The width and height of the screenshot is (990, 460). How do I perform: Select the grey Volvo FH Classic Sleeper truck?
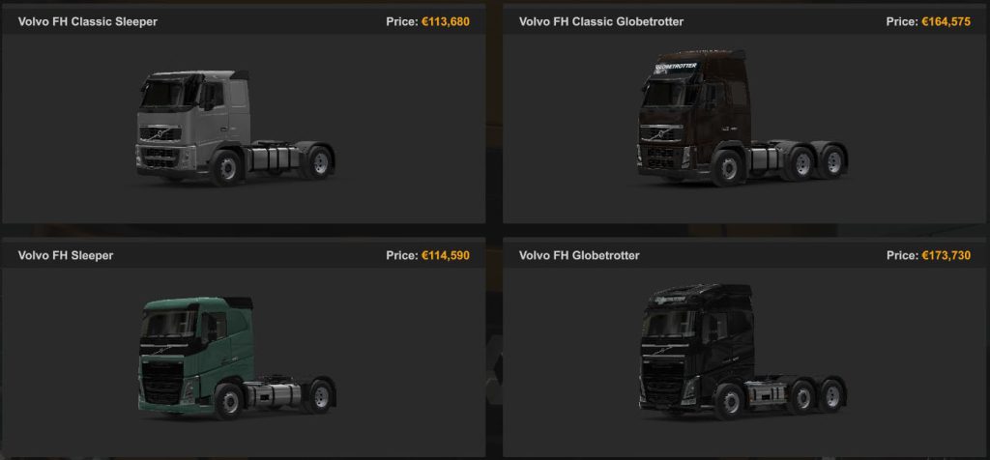pos(236,129)
